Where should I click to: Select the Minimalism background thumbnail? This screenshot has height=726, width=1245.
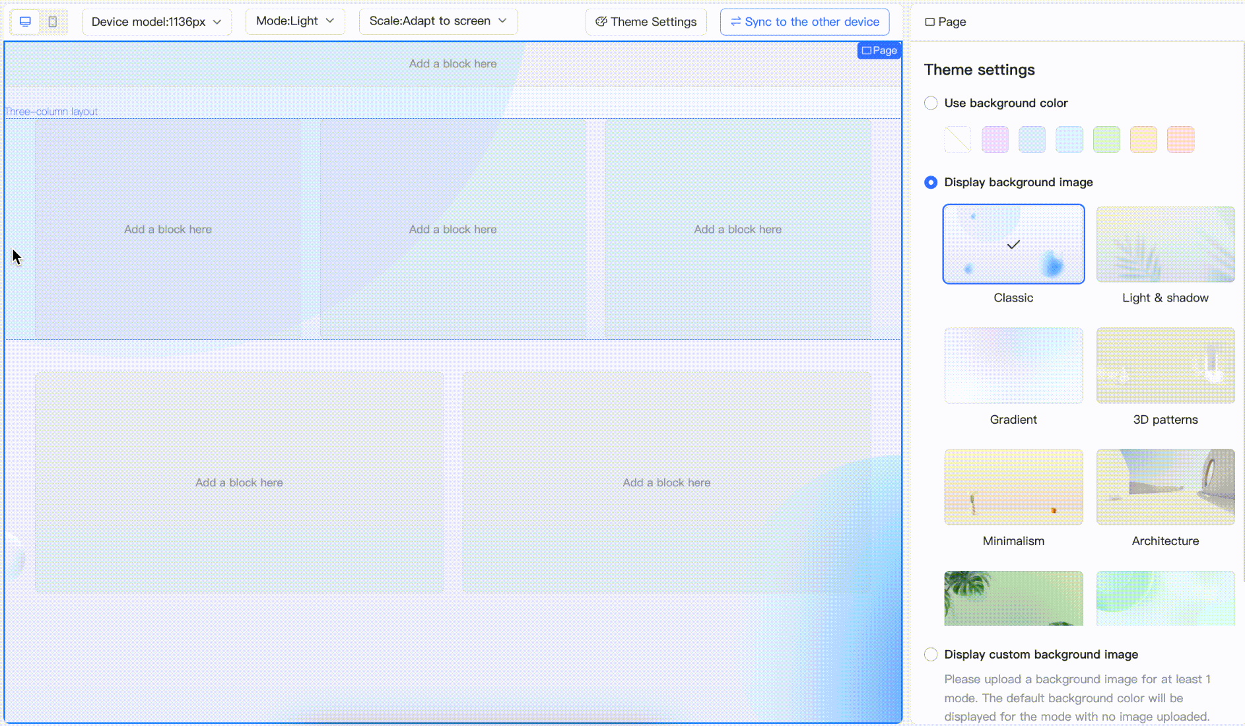1013,487
